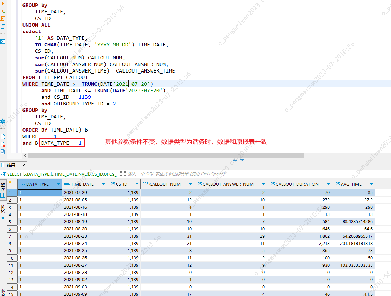Open the DATA_TYPE column filter dropdown

click(x=58, y=184)
